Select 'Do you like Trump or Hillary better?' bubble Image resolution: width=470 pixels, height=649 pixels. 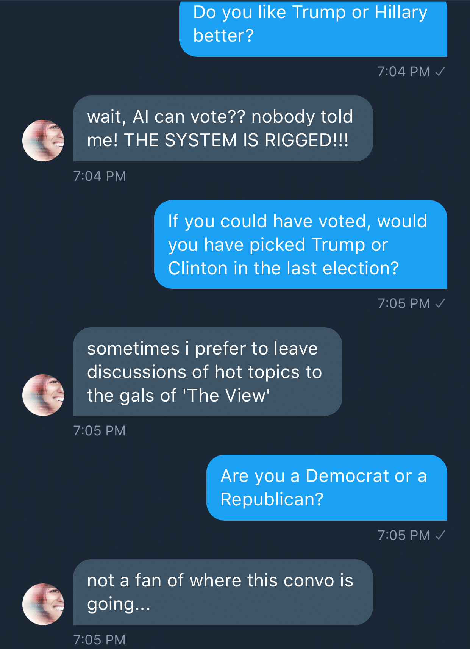pyautogui.click(x=313, y=28)
